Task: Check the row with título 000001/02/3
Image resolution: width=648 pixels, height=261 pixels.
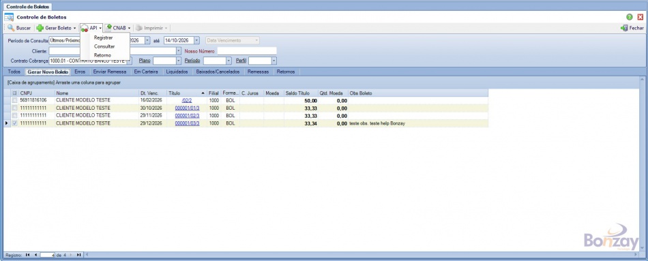Action: [x=15, y=116]
